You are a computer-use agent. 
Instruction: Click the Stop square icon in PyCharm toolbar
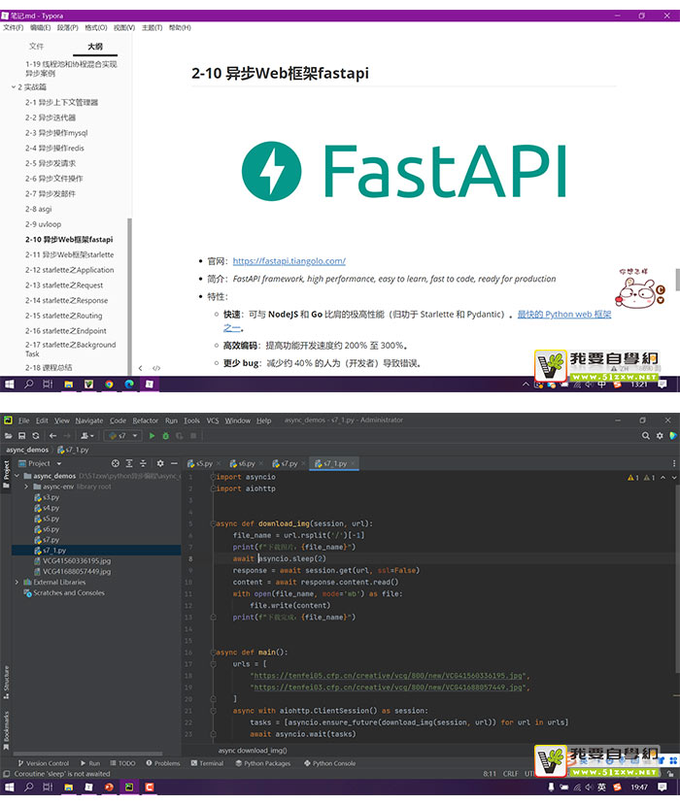[x=193, y=436]
